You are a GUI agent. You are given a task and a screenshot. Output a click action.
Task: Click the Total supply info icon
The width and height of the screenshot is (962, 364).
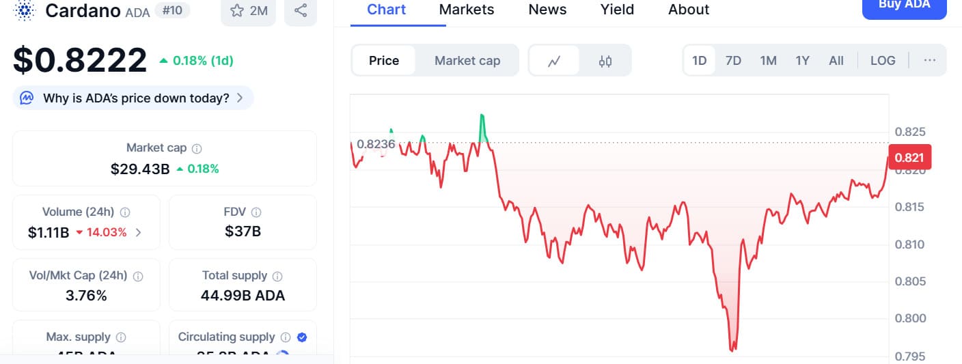click(277, 276)
